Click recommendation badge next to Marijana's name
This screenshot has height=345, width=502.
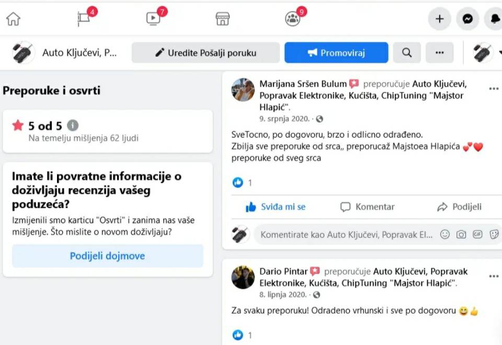(x=354, y=84)
